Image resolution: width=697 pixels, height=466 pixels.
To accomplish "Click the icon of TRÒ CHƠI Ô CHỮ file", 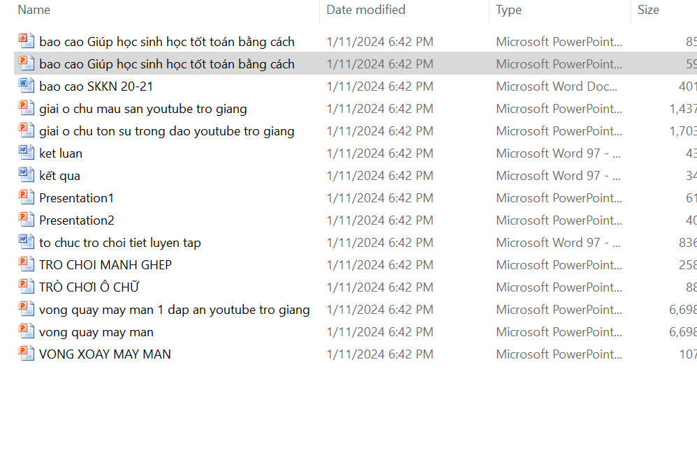I will [x=27, y=287].
